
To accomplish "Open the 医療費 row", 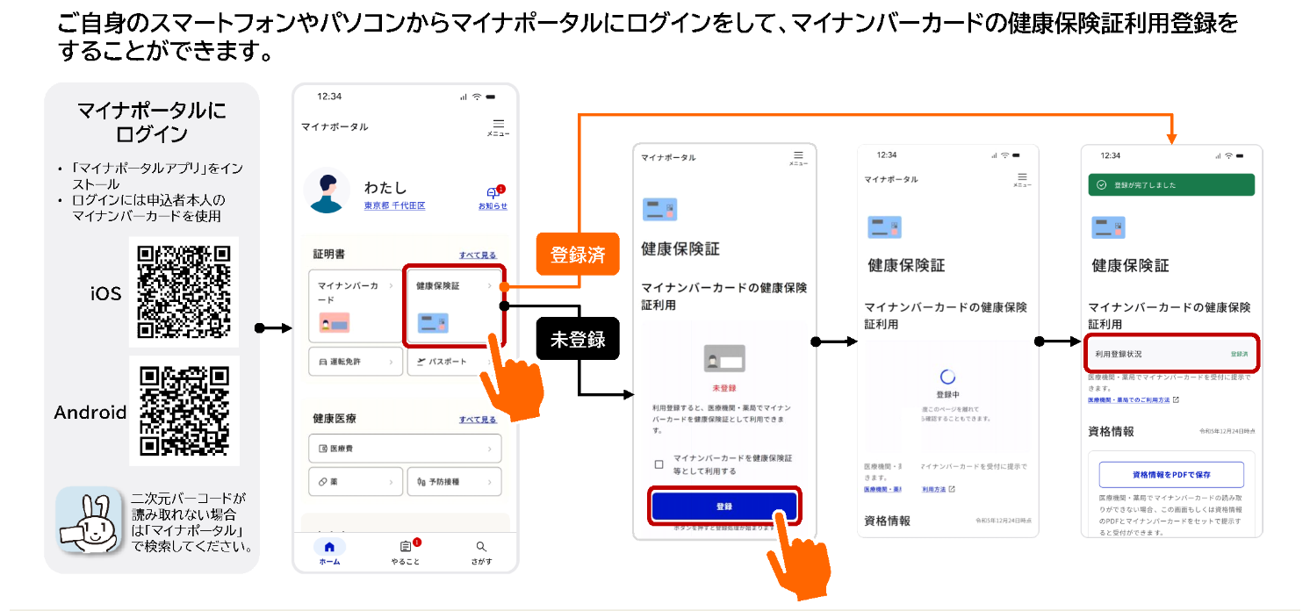I will [x=405, y=448].
